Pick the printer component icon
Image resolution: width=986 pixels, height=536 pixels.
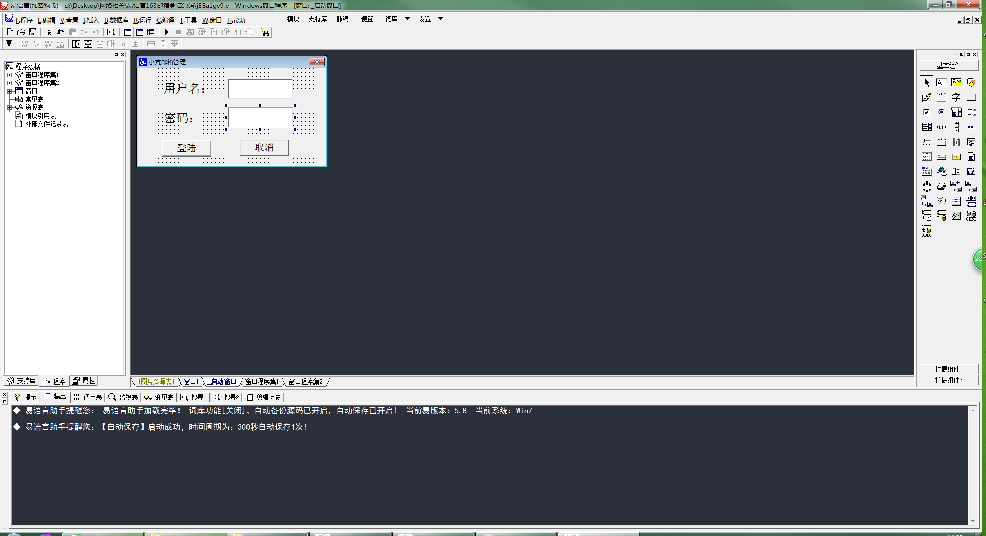(942, 186)
